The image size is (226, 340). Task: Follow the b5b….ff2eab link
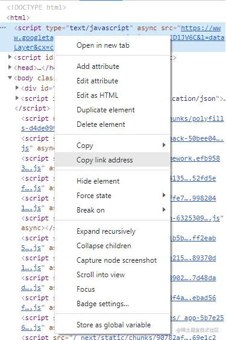(x=193, y=238)
